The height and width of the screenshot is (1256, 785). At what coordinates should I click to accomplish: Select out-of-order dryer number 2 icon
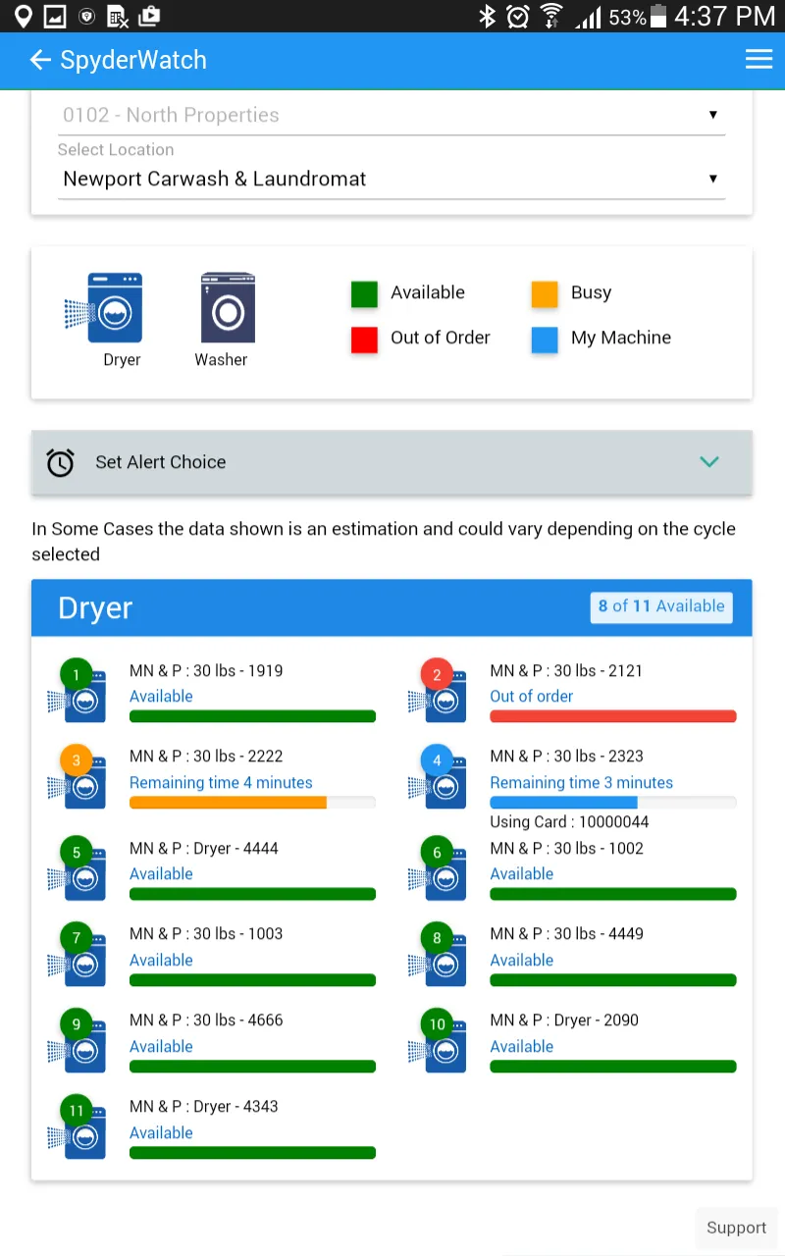[438, 690]
